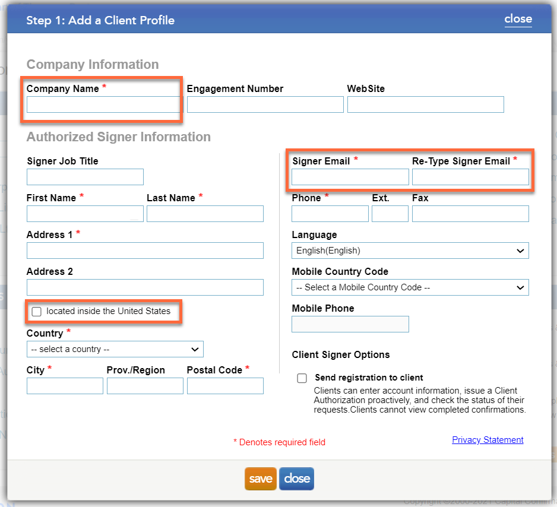Open the Country dropdown
Screen dimensions: 557x507
pyautogui.click(x=115, y=349)
